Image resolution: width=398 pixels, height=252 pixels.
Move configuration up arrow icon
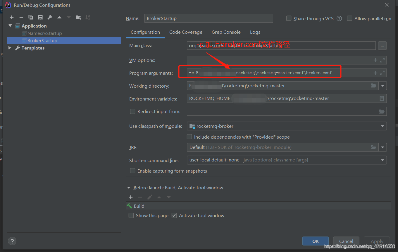tap(59, 17)
